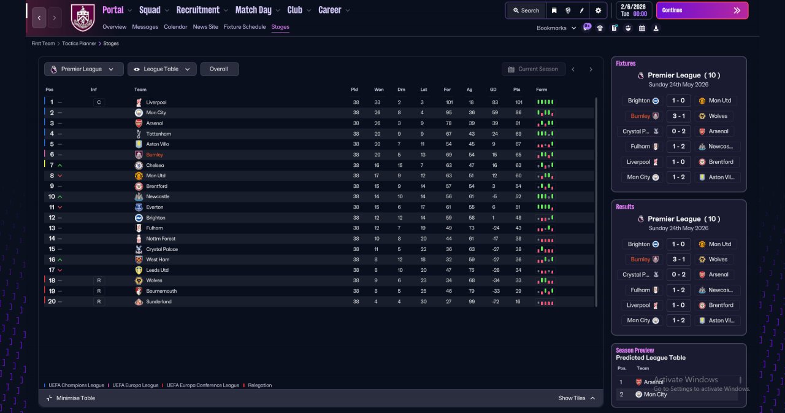
Task: Click Tottenham team name in league table
Action: [159, 134]
